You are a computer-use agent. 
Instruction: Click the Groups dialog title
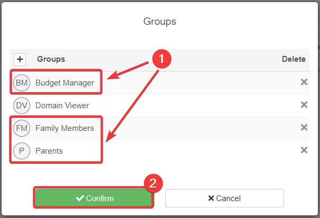pos(160,22)
